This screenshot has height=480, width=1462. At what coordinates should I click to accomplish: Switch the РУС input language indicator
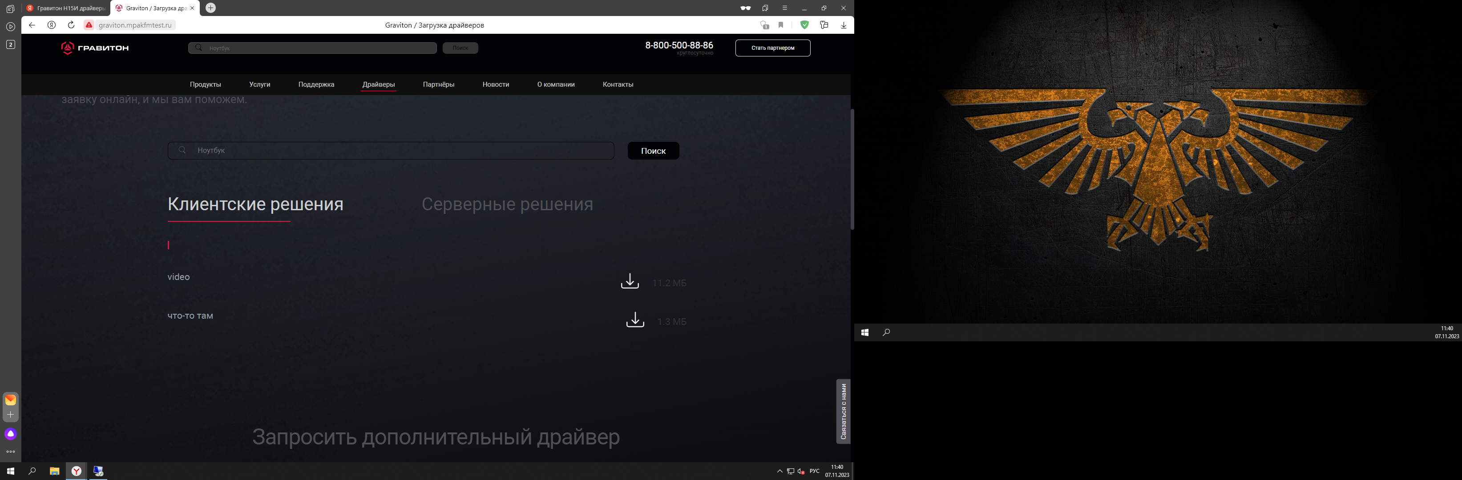pyautogui.click(x=815, y=472)
